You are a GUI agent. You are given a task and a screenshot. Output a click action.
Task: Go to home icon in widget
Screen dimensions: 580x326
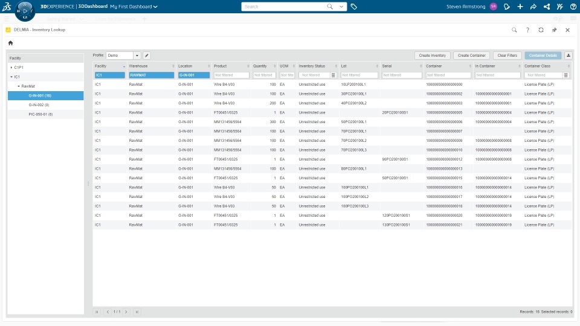tap(10, 43)
